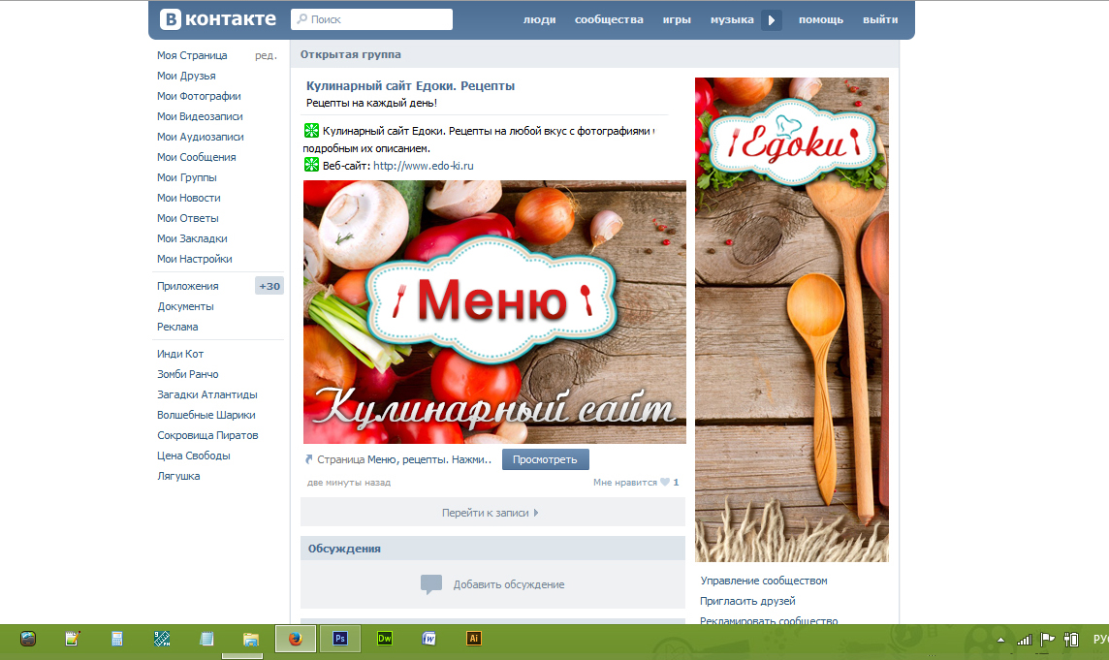Click выйти to log out
Viewport: 1109px width, 660px height.
(880, 19)
